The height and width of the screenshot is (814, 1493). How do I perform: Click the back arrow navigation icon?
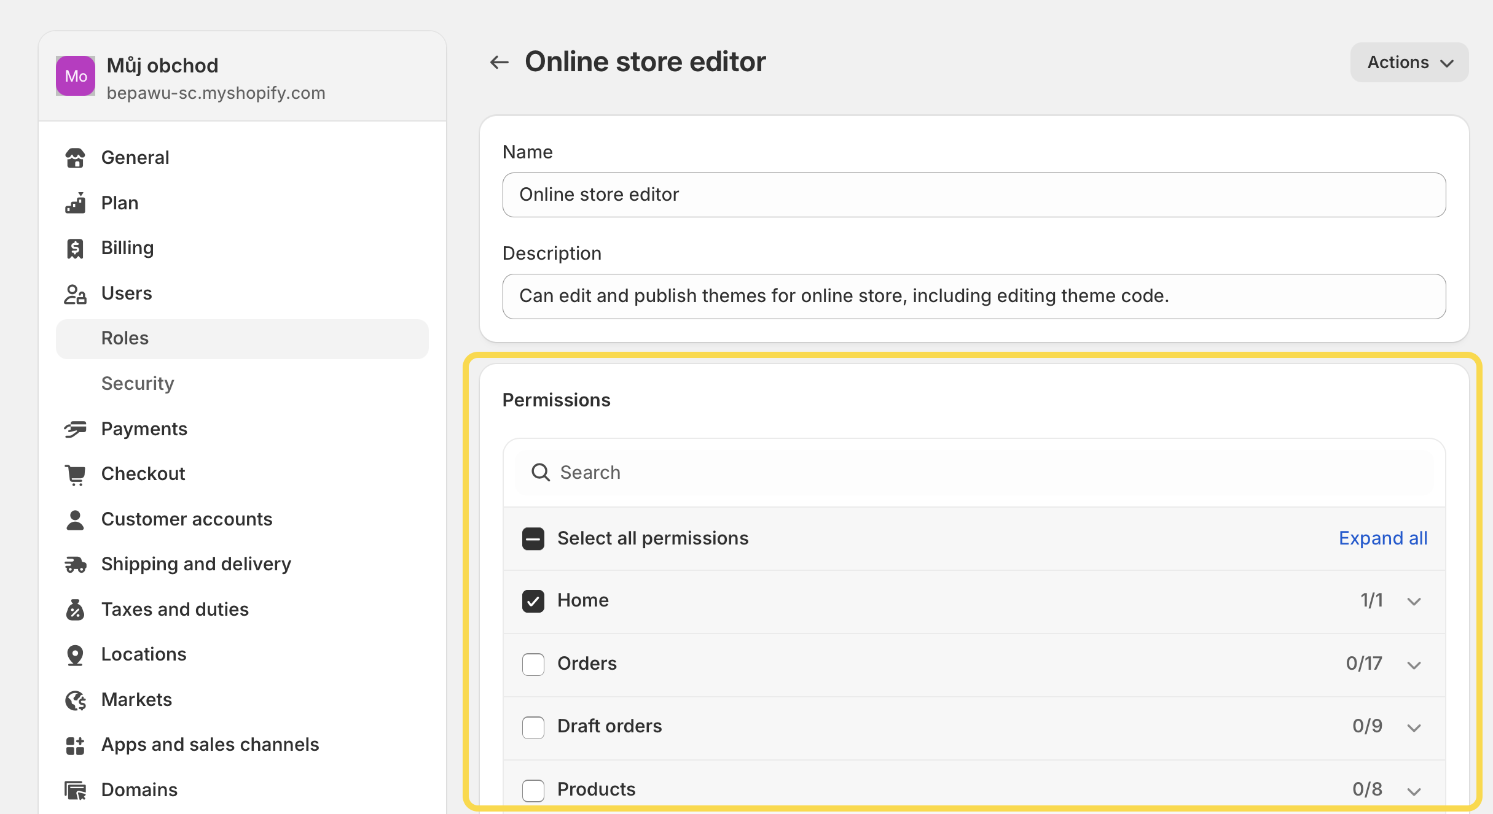(499, 61)
